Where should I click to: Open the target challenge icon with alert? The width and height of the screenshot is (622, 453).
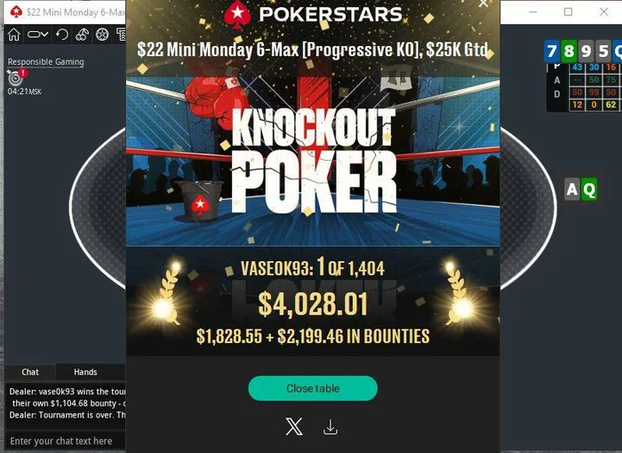point(16,77)
